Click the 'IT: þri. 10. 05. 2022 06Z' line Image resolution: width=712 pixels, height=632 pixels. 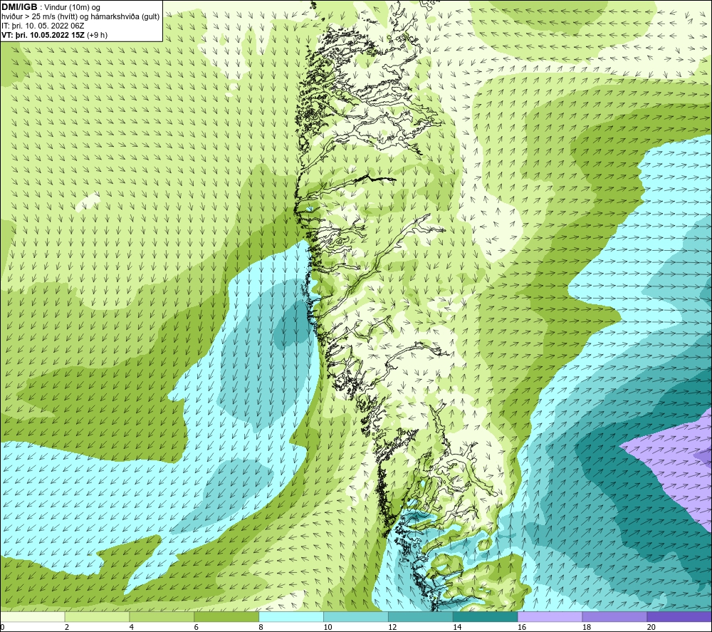[x=43, y=26]
